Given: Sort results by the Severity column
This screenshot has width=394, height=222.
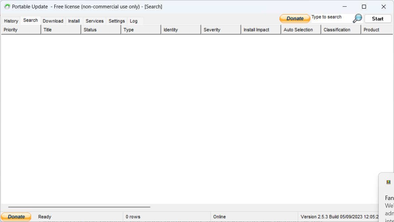Looking at the screenshot, I should coord(221,30).
